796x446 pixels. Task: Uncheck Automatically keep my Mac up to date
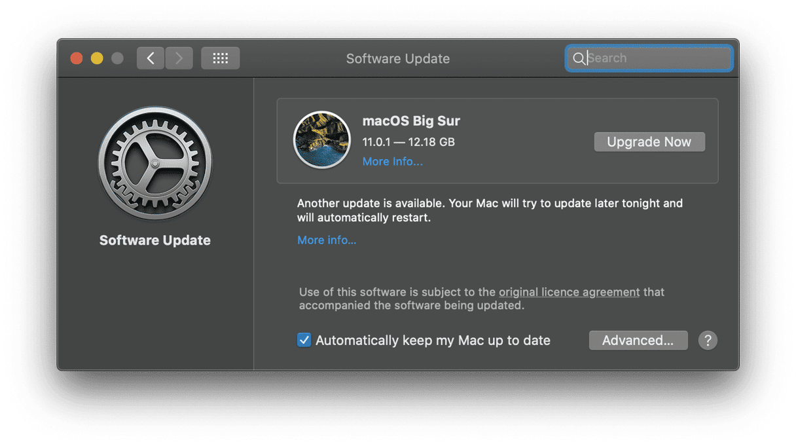304,340
